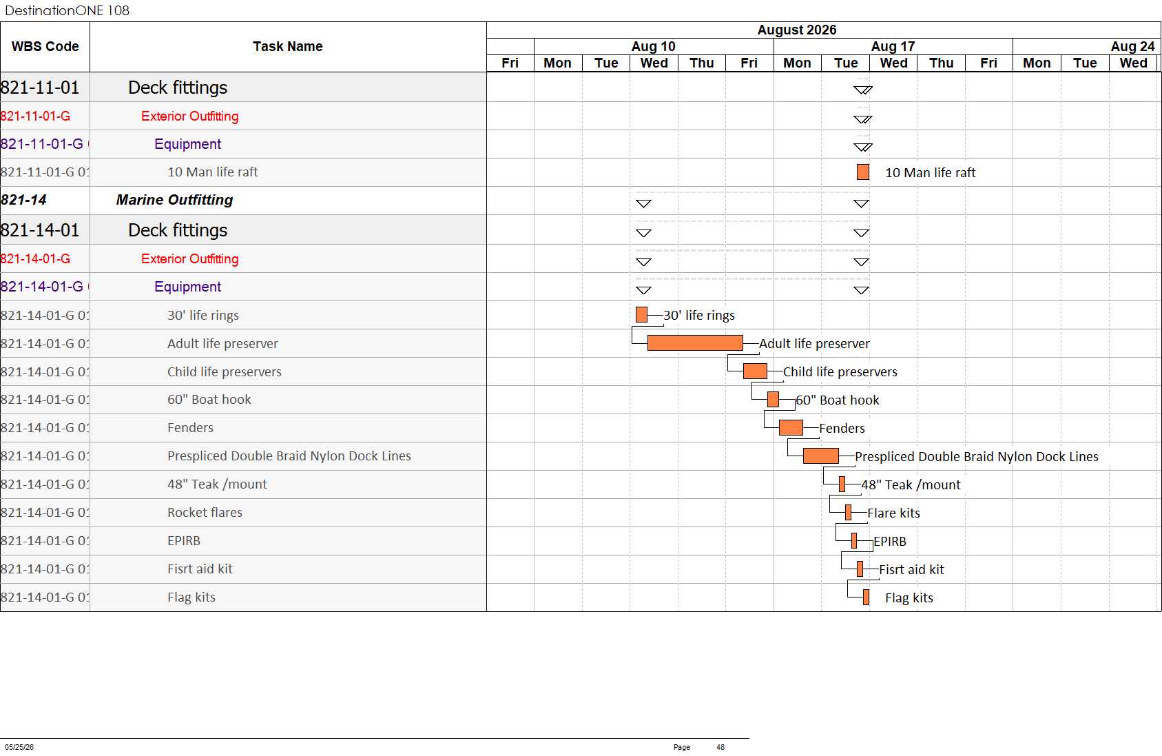Click the Mon header under Aug 24
Image resolution: width=1162 pixels, height=756 pixels.
coord(1037,63)
